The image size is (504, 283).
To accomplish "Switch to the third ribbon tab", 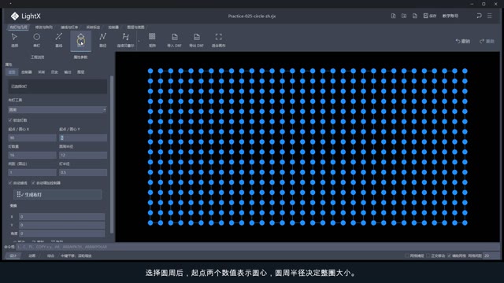I will click(x=69, y=28).
